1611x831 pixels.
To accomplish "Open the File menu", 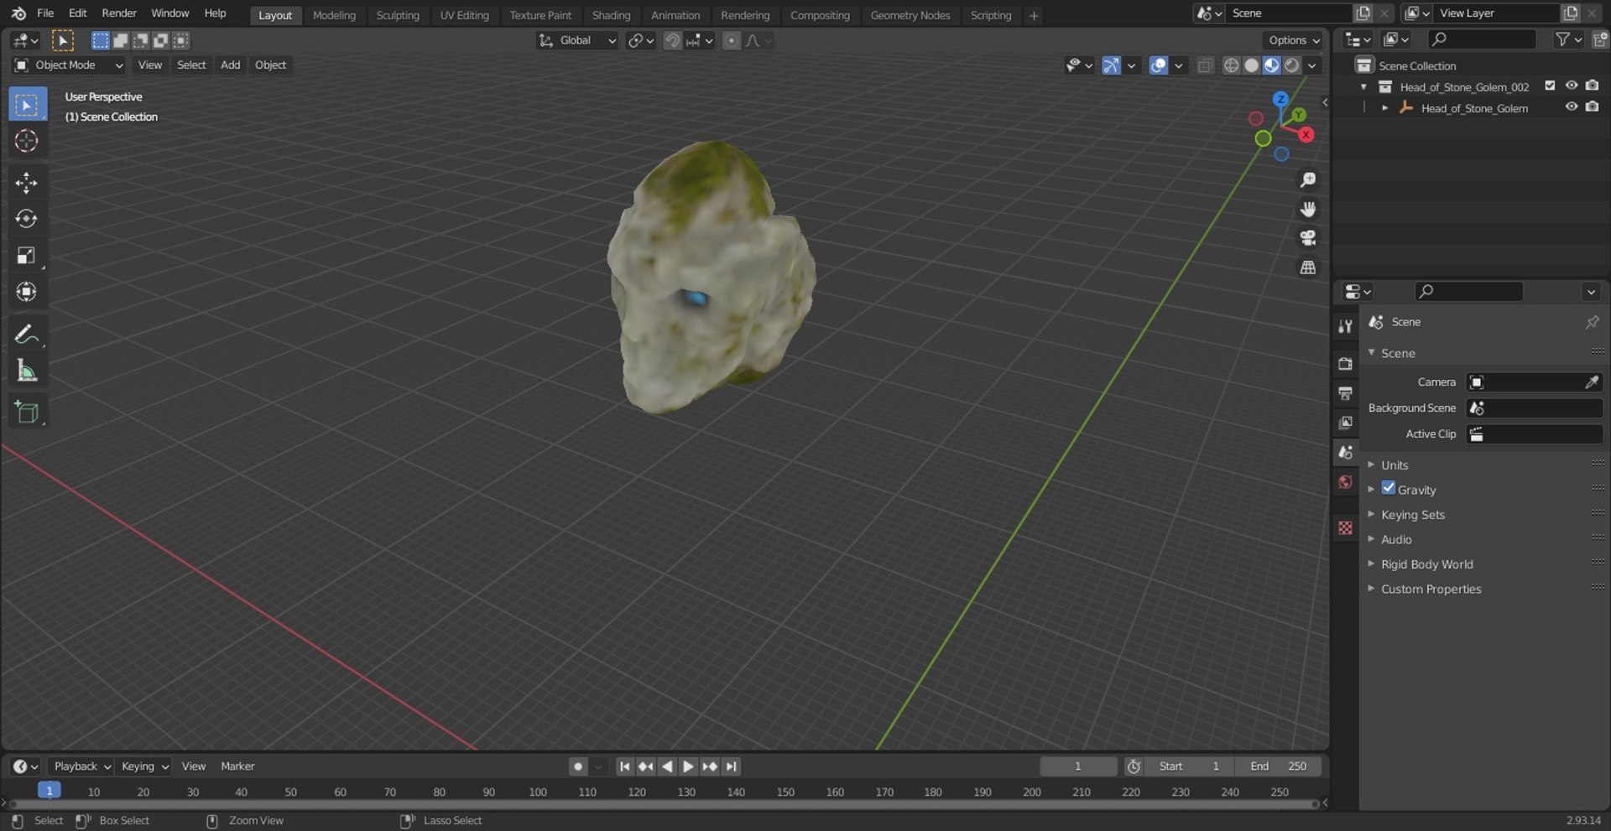I will (x=45, y=13).
